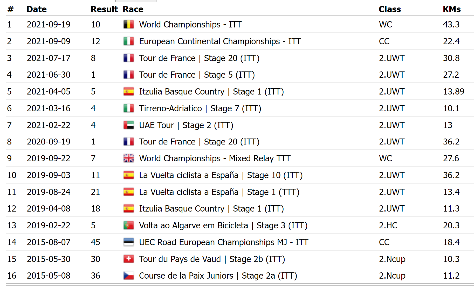This screenshot has height=290, width=474.
Task: Click the Estonian flag beside UEC Road European Championships
Action: [x=128, y=242]
